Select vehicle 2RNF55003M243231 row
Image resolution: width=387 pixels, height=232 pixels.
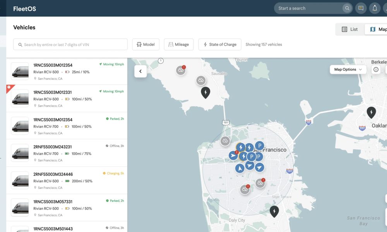click(67, 153)
